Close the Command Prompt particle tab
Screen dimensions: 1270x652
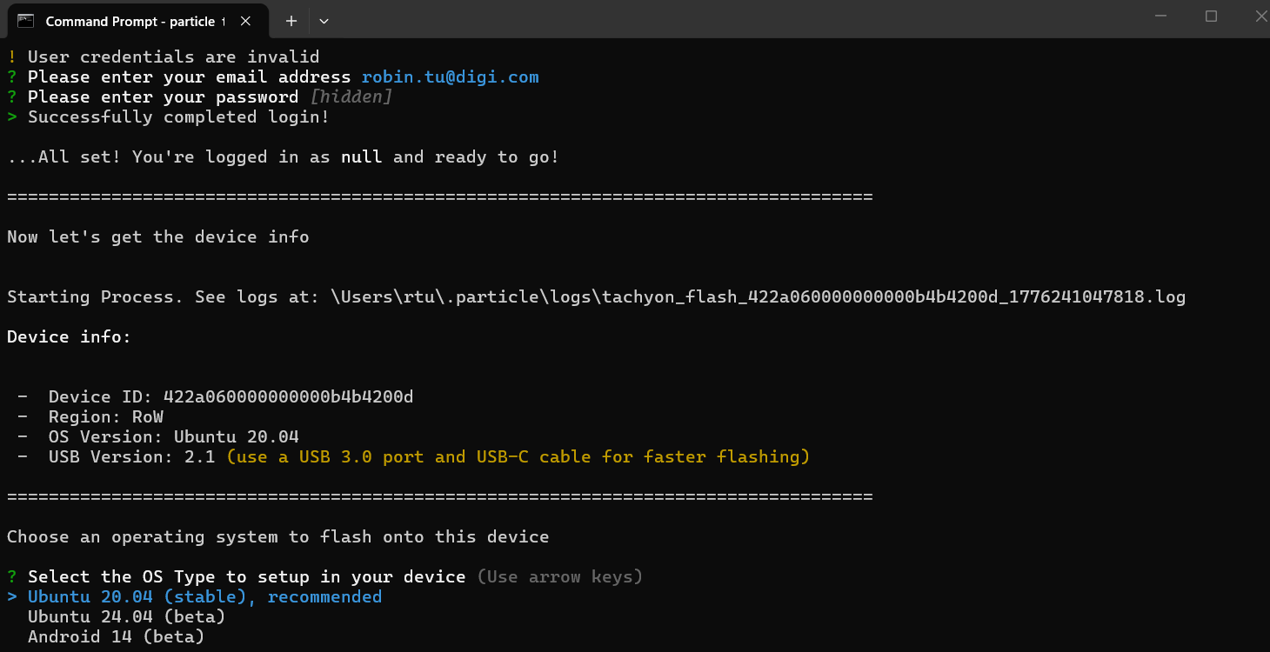(x=245, y=21)
